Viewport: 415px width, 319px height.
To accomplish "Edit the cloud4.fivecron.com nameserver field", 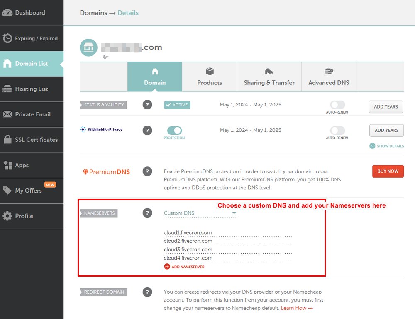I will pyautogui.click(x=227, y=258).
